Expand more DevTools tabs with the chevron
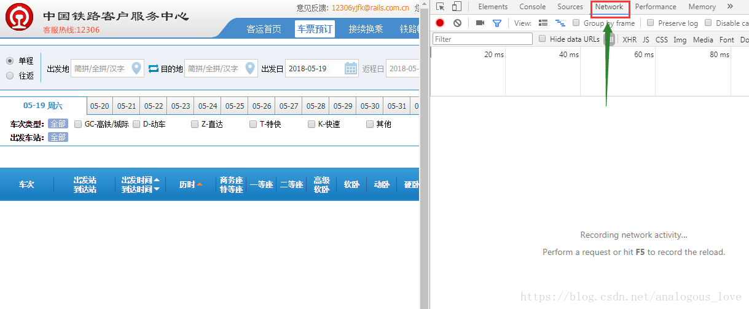749x309 pixels. (x=730, y=7)
